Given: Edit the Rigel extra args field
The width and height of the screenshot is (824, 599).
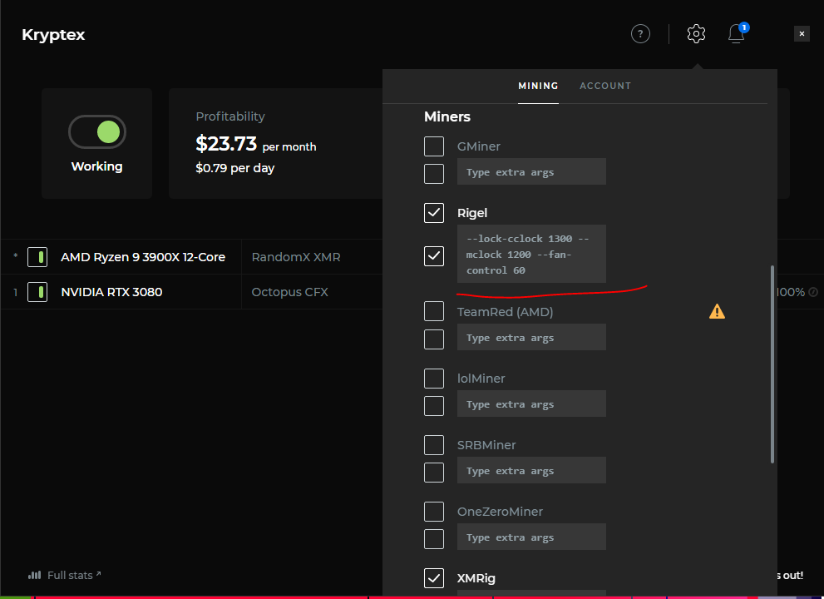Looking at the screenshot, I should 531,254.
